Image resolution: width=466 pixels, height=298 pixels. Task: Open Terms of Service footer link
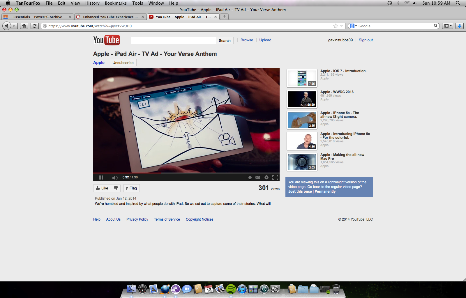tap(167, 219)
